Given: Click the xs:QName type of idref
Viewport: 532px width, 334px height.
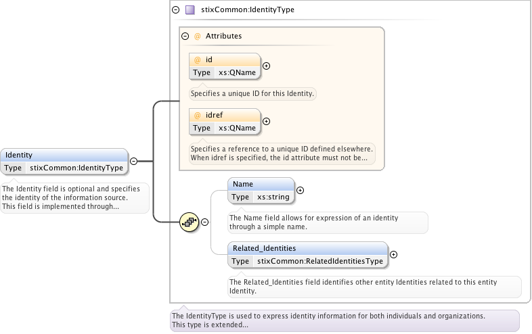Looking at the screenshot, I should pyautogui.click(x=237, y=128).
